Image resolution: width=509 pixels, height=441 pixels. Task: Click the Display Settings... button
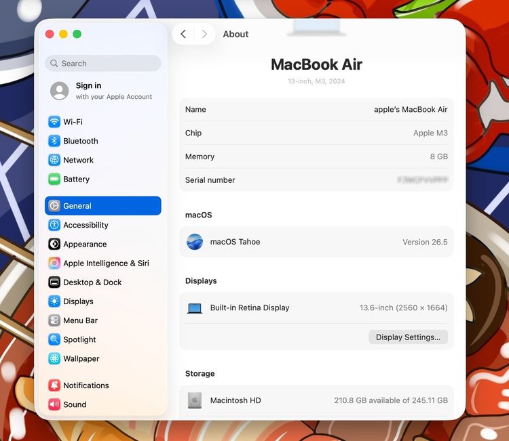[x=408, y=337]
